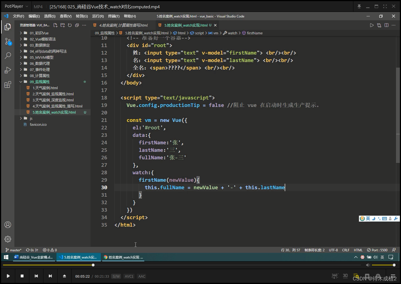The height and width of the screenshot is (284, 401).
Task: Open the Explorer view in activity bar
Action: tap(8, 27)
